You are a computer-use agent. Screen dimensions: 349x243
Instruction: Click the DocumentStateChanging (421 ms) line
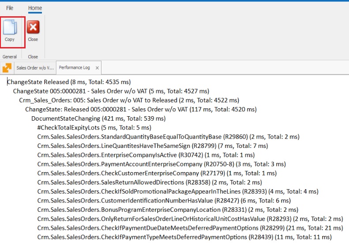(98, 118)
